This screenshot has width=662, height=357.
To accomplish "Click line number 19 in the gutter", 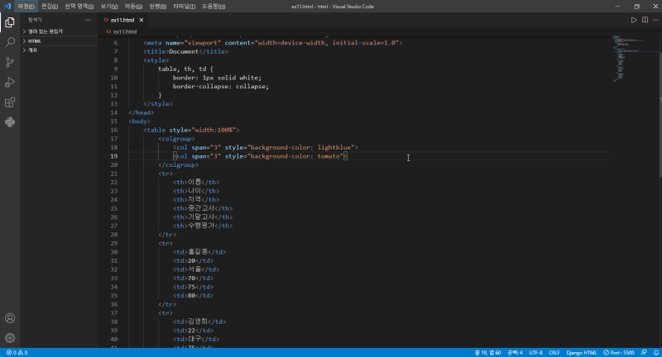I will click(x=113, y=156).
